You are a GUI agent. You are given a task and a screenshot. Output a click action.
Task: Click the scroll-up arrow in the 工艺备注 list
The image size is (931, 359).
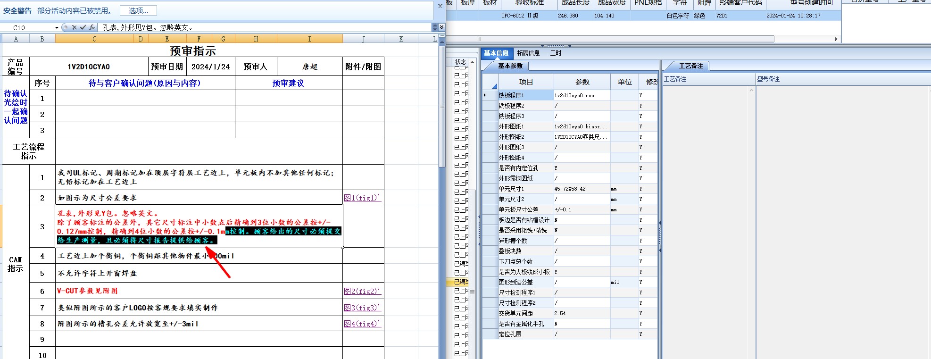pos(752,90)
